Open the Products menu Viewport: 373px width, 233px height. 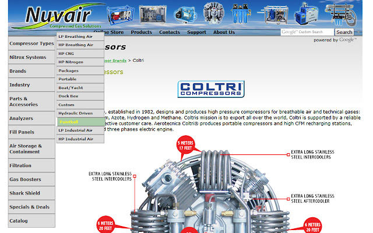point(141,32)
